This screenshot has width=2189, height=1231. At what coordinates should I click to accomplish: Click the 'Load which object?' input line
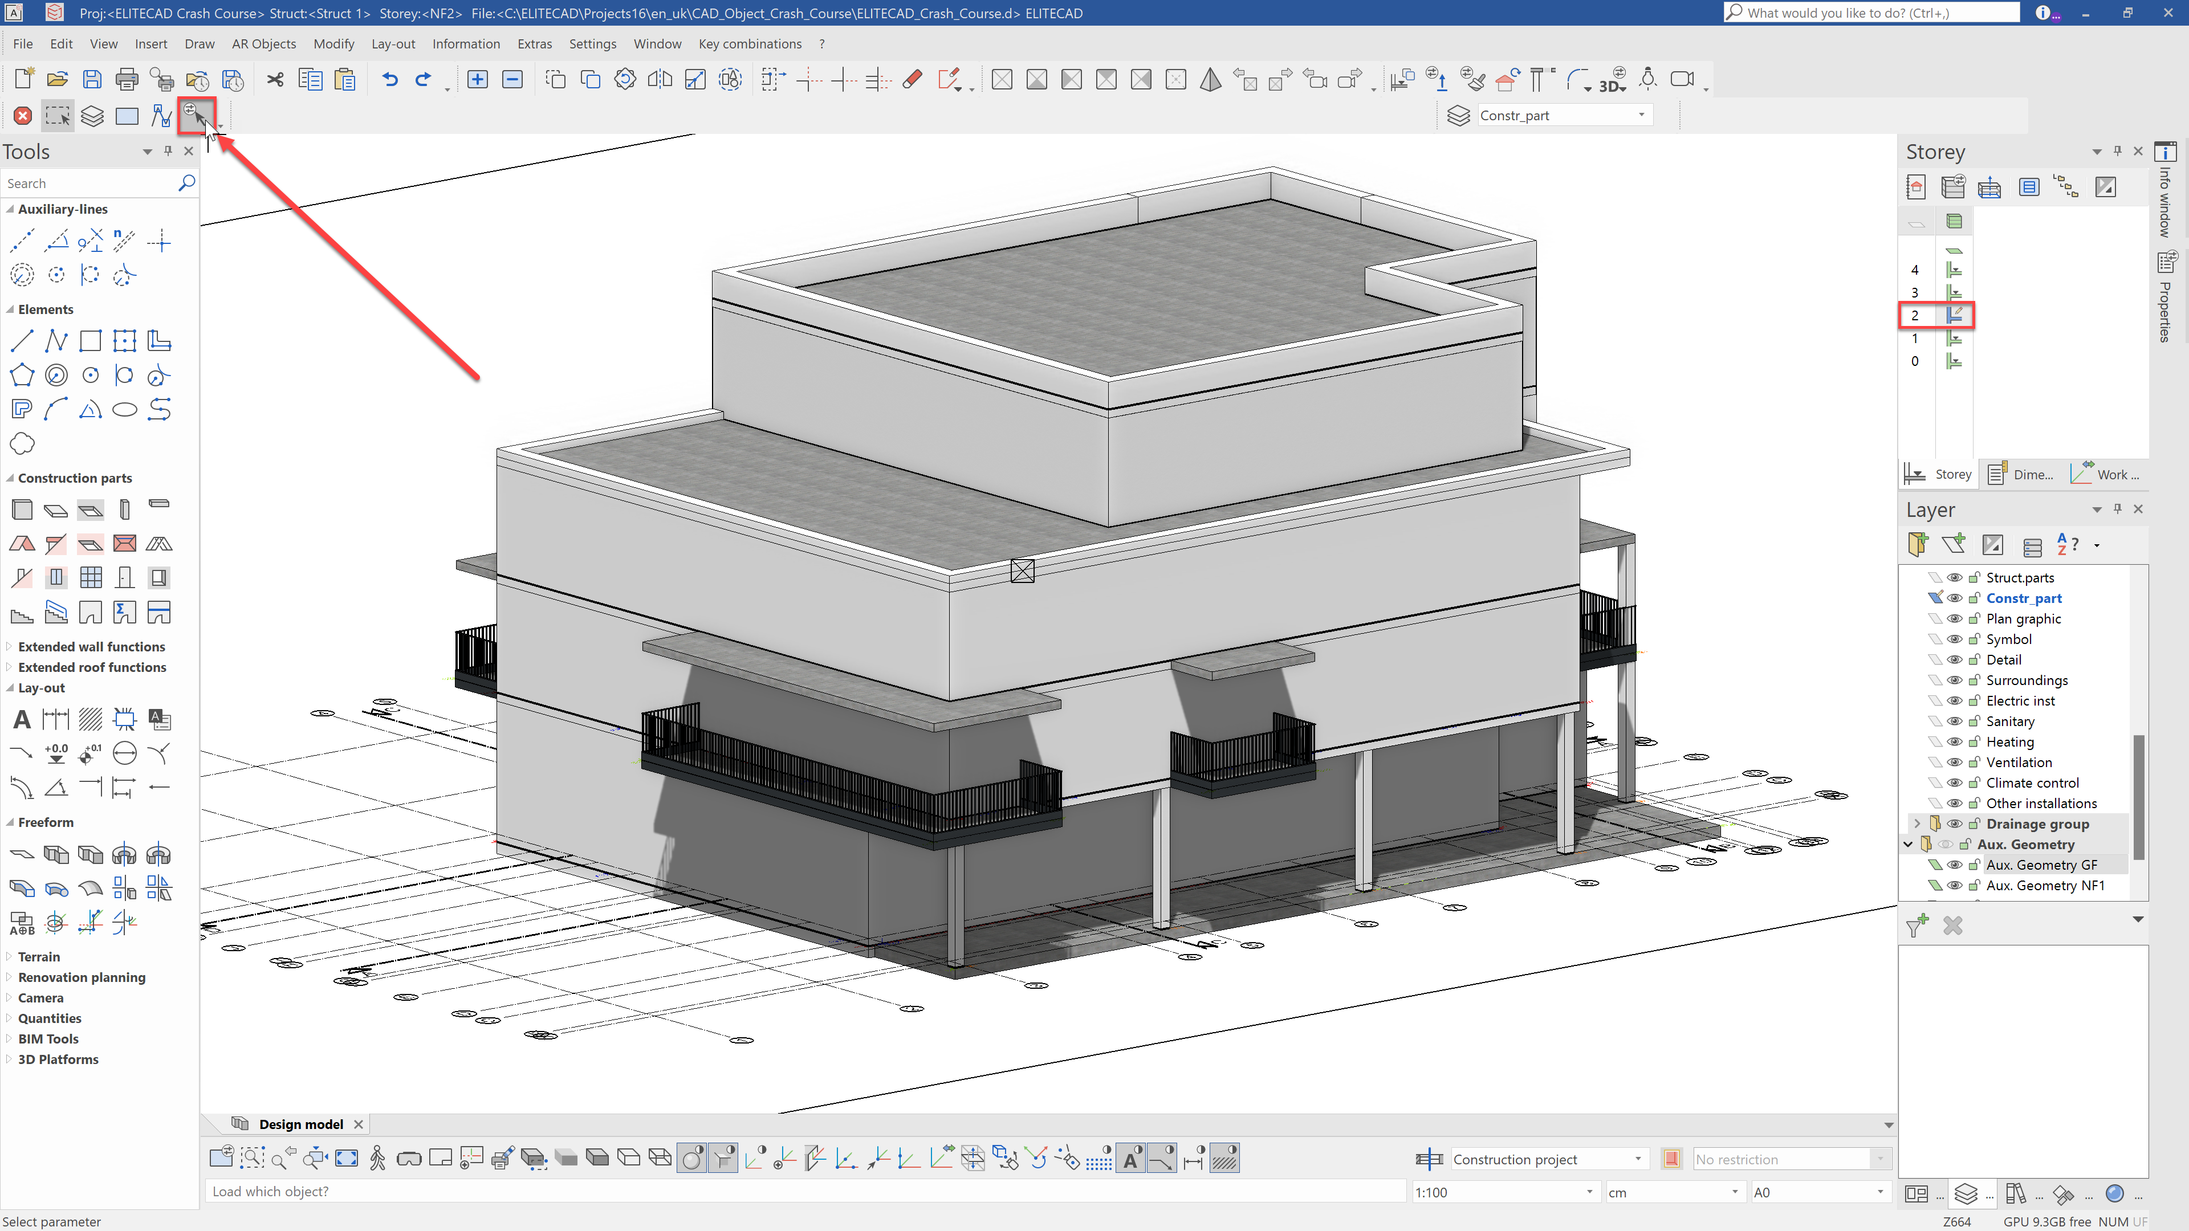pyautogui.click(x=805, y=1191)
